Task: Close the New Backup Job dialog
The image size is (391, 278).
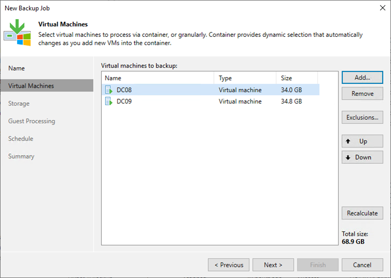Action: tap(381, 8)
